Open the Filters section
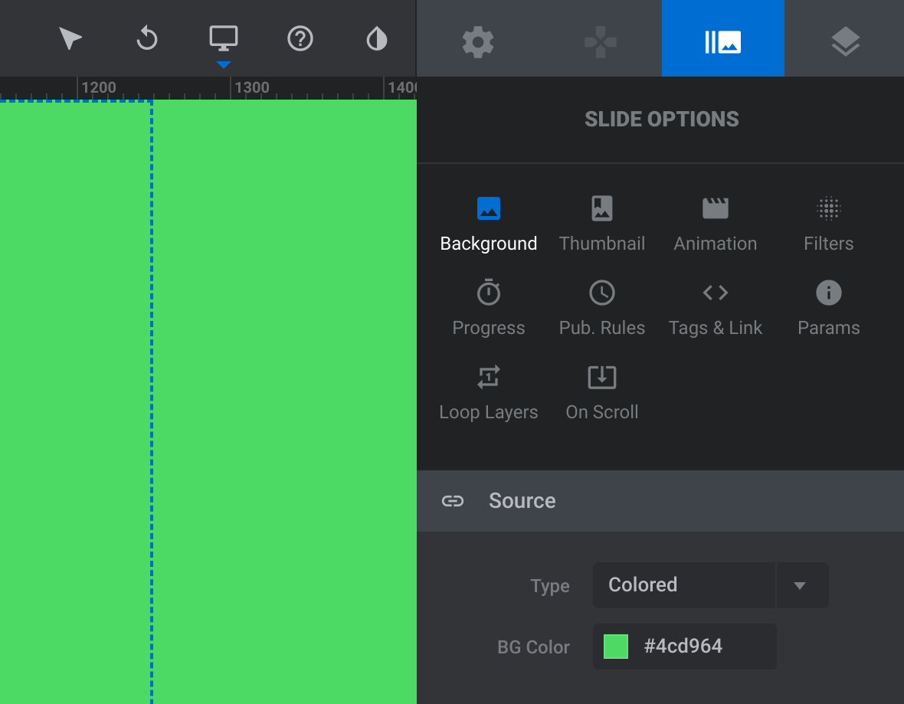 click(828, 224)
